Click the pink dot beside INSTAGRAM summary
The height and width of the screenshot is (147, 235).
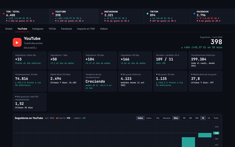click(102, 13)
